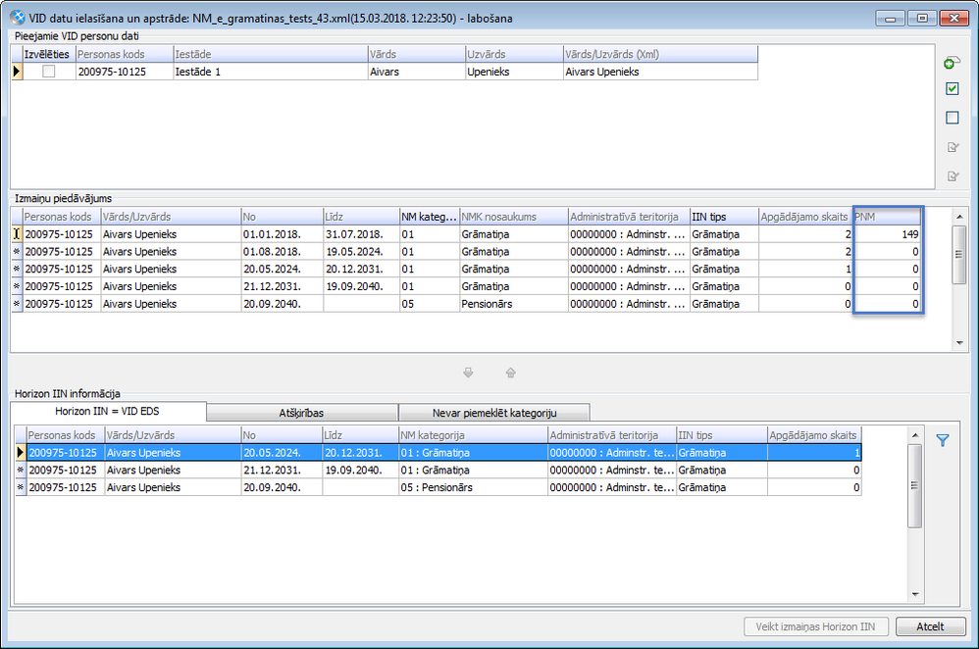The height and width of the screenshot is (649, 979).
Task: Click scroll-up arrow in Horizon IIN grid
Action: click(914, 435)
